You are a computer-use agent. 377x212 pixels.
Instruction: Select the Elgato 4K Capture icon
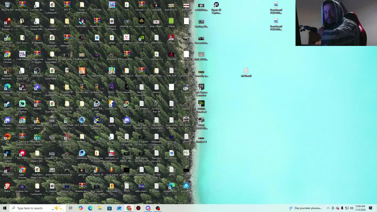pos(216,8)
